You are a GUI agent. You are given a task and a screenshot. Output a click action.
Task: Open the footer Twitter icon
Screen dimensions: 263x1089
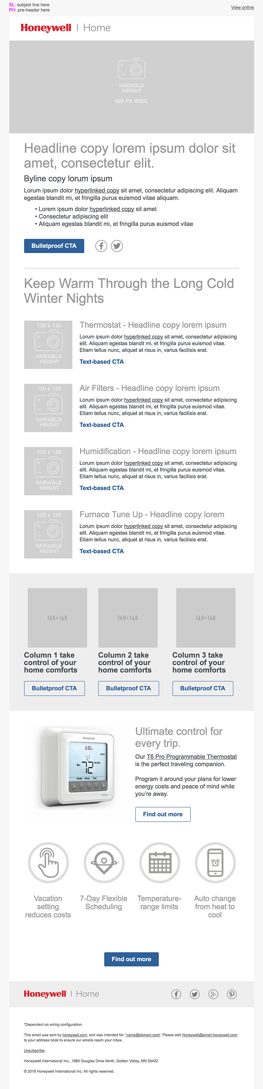(195, 994)
